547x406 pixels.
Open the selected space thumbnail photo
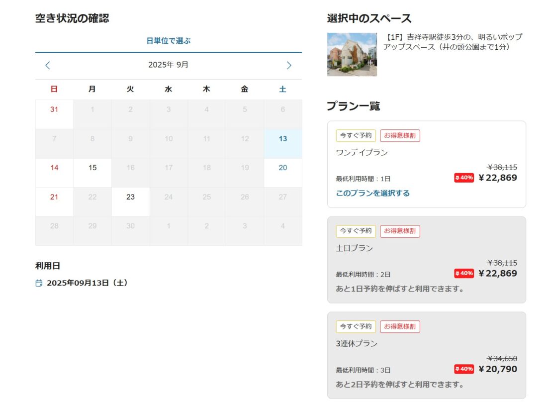352,54
